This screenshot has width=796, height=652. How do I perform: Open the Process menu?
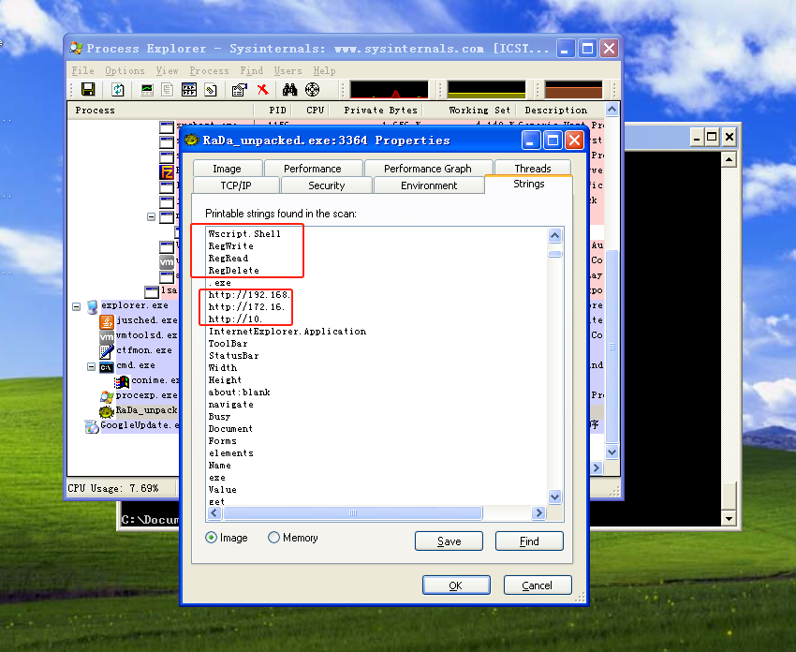[209, 70]
